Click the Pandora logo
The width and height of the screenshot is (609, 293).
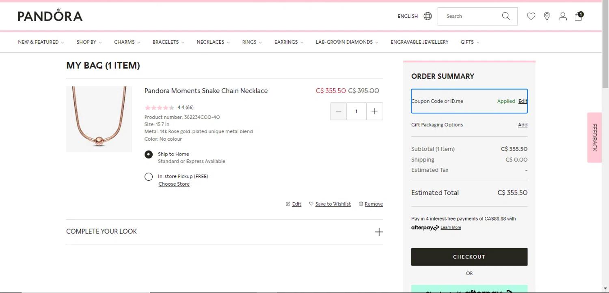coord(50,15)
